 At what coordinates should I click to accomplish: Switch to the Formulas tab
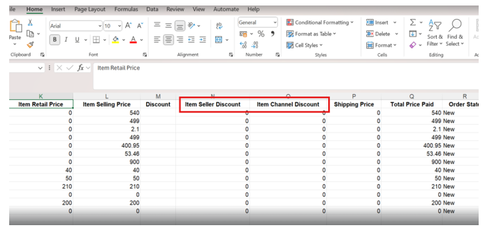click(x=126, y=9)
